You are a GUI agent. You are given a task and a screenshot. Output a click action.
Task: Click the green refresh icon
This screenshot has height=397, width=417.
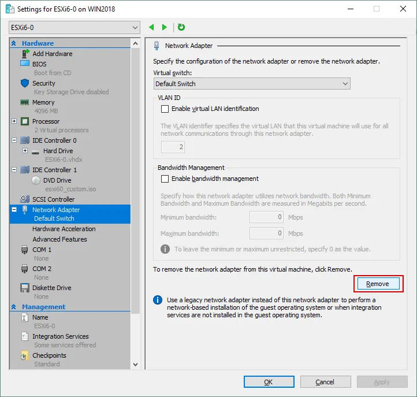181,27
